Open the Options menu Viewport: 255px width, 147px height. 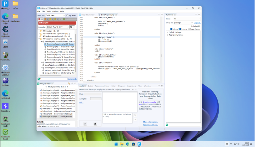tap(55, 12)
